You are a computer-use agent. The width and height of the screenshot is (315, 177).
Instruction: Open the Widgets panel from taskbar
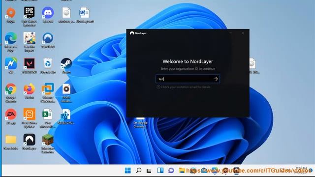tap(160, 171)
